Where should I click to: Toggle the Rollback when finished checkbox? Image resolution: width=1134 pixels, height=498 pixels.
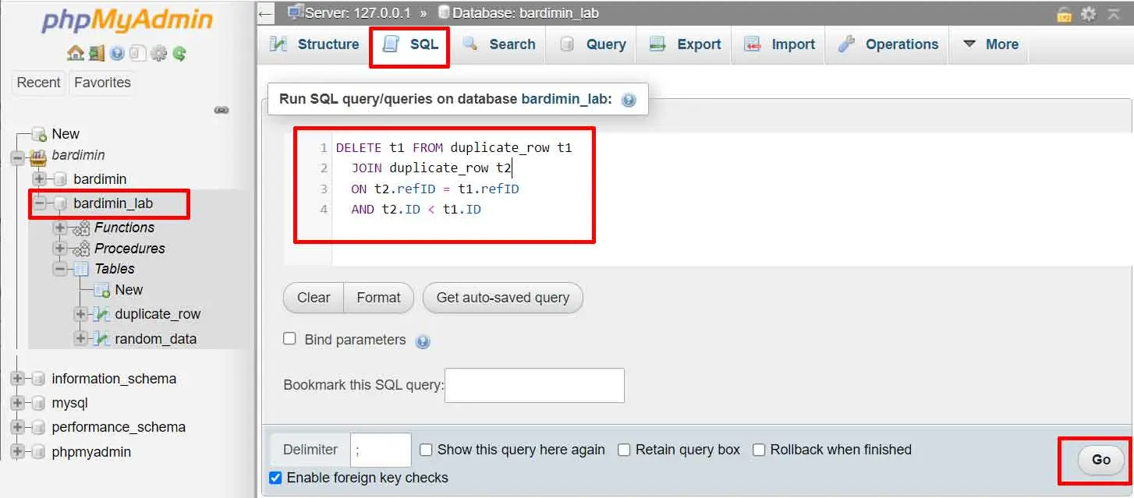coord(759,450)
